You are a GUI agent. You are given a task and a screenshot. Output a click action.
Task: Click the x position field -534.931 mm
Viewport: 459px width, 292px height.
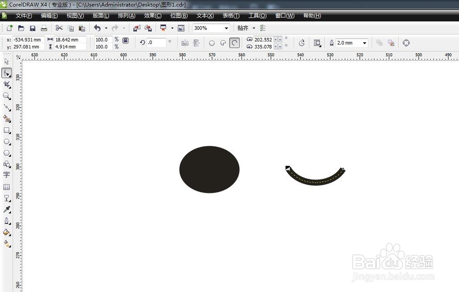(x=28, y=40)
